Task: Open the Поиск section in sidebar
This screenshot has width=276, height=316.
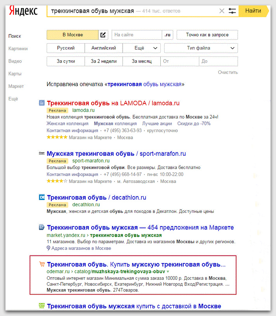Action: (x=15, y=36)
